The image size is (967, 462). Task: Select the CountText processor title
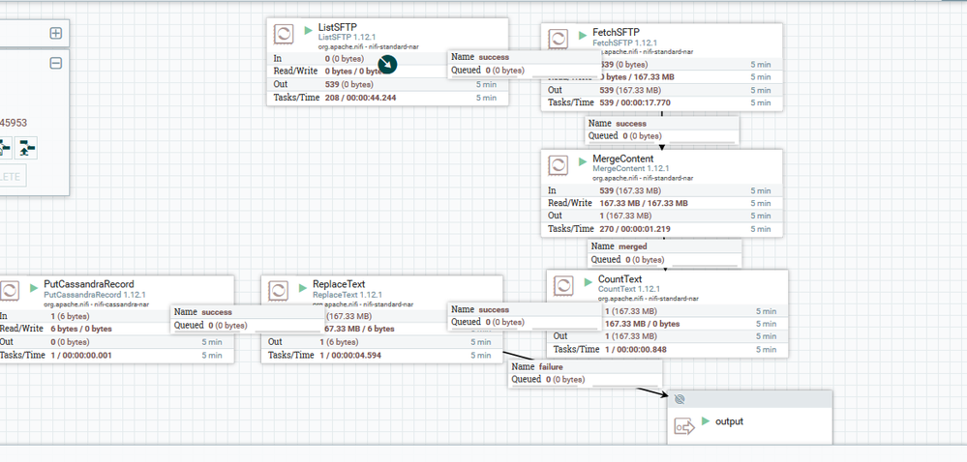pos(619,279)
